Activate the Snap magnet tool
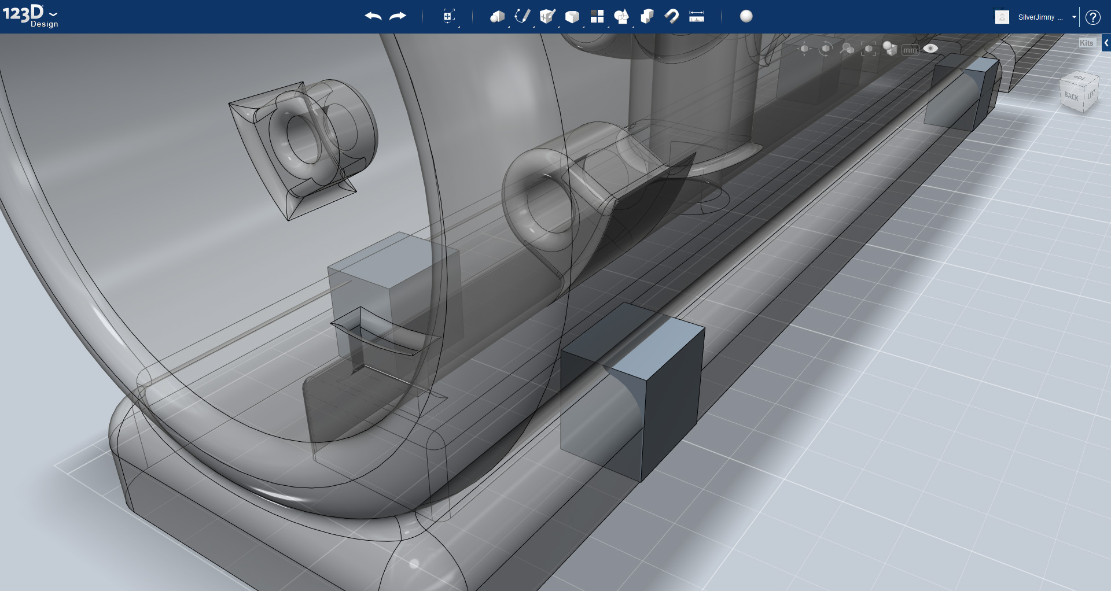Image resolution: width=1111 pixels, height=591 pixels. point(672,16)
